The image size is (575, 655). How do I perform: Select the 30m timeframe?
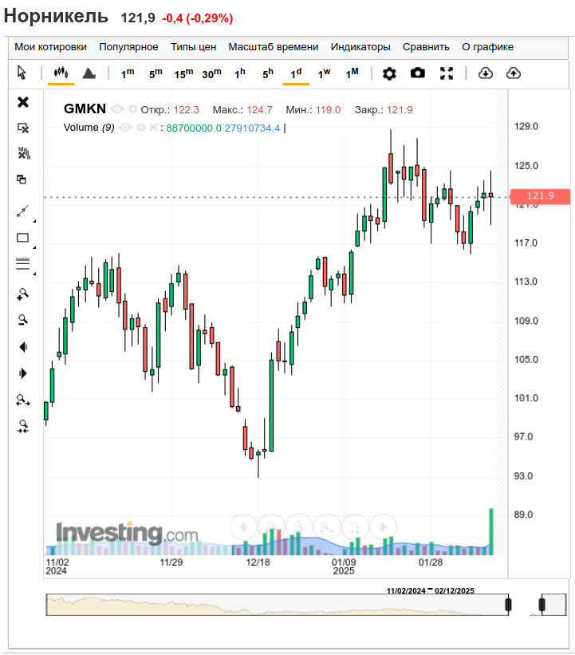coord(211,73)
